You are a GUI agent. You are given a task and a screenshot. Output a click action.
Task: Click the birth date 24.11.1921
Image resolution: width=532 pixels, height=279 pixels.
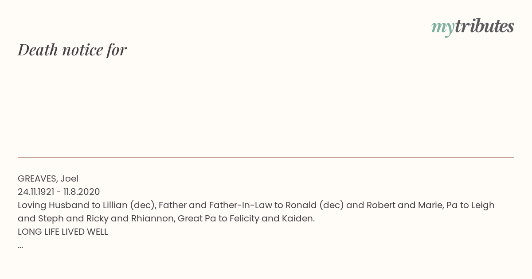(36, 192)
